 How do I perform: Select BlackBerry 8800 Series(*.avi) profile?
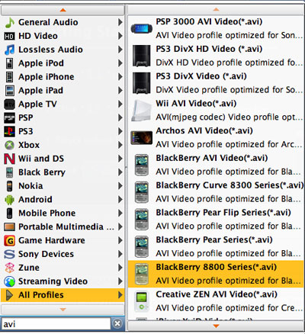click(x=216, y=274)
